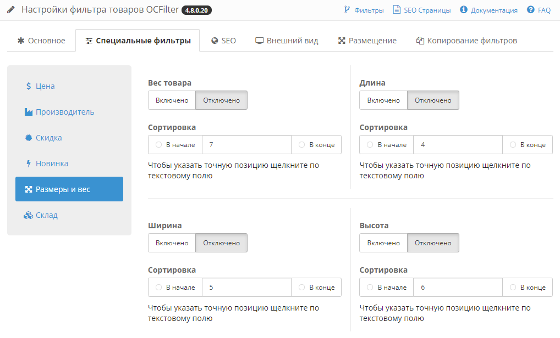Image resolution: width=560 pixels, height=338 pixels.
Task: Click the Ширина sort position field showing 5
Action: [246, 288]
